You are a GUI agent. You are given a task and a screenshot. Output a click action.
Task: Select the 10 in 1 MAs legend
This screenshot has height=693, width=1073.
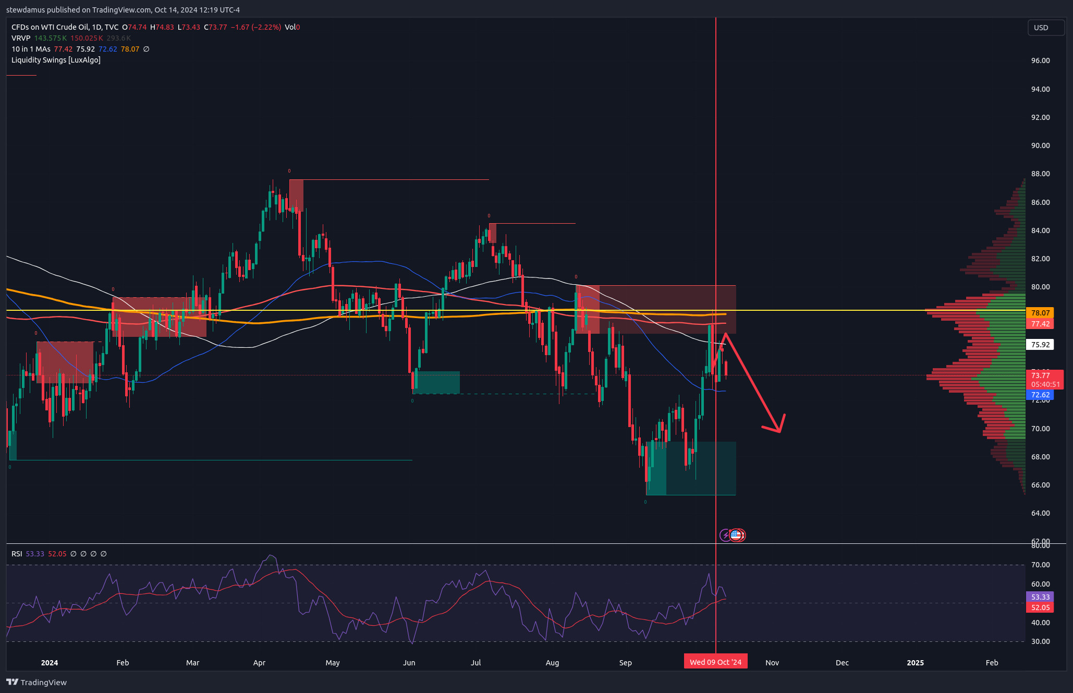(31, 49)
